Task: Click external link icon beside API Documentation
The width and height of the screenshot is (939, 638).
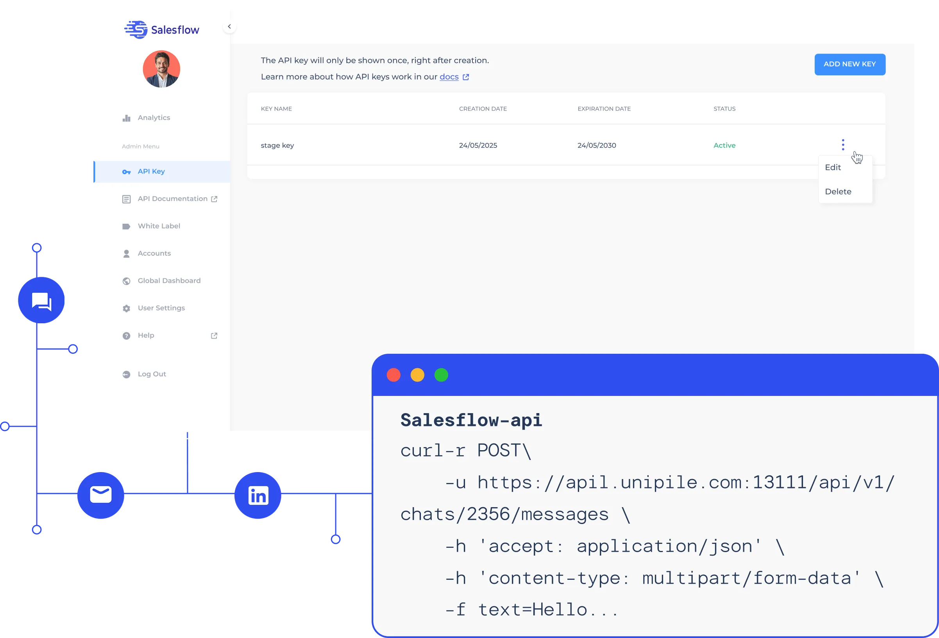Action: (x=214, y=199)
